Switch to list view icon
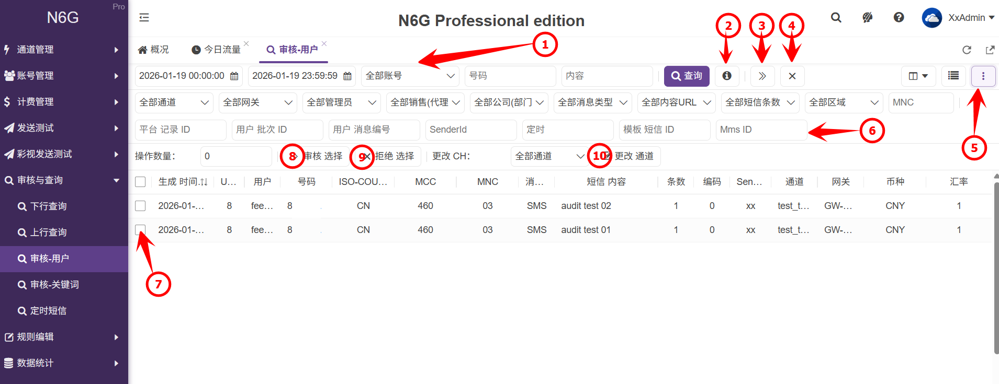 point(953,76)
